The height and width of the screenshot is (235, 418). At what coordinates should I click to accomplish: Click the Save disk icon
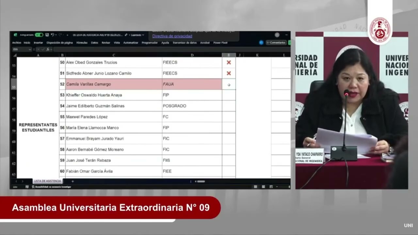47,35
